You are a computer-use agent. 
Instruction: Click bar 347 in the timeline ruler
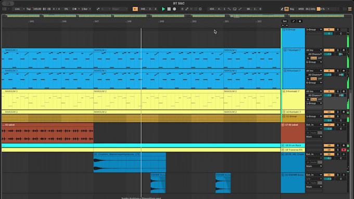click(x=97, y=21)
